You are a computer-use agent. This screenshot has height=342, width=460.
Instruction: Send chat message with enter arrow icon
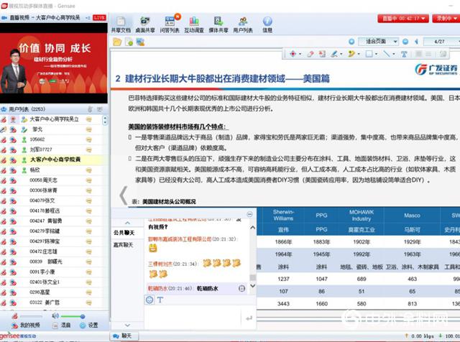tap(249, 318)
